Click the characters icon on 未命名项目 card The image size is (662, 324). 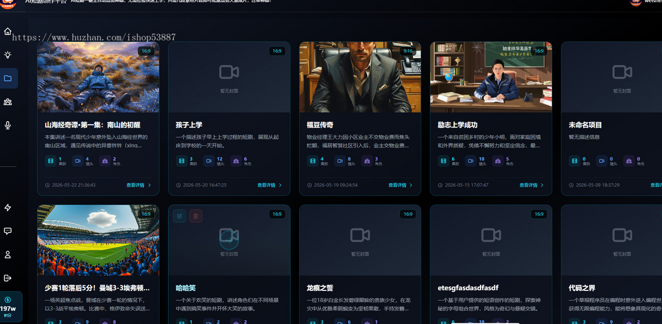coord(629,161)
